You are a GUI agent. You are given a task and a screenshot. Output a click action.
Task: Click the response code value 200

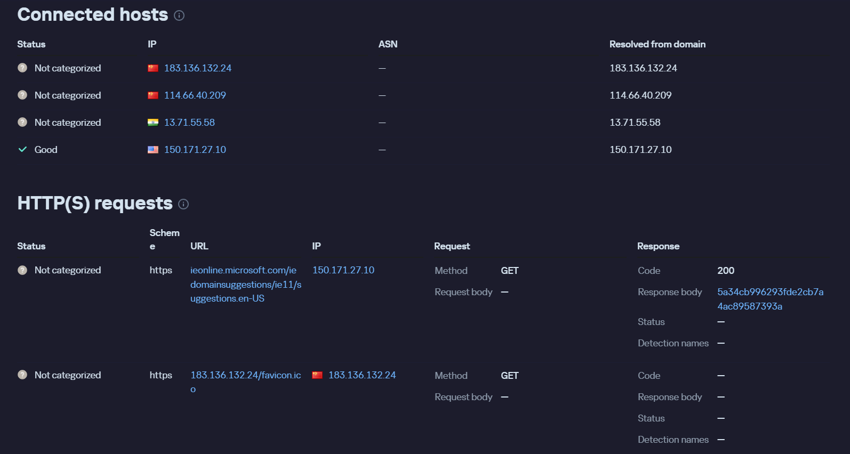click(x=726, y=271)
